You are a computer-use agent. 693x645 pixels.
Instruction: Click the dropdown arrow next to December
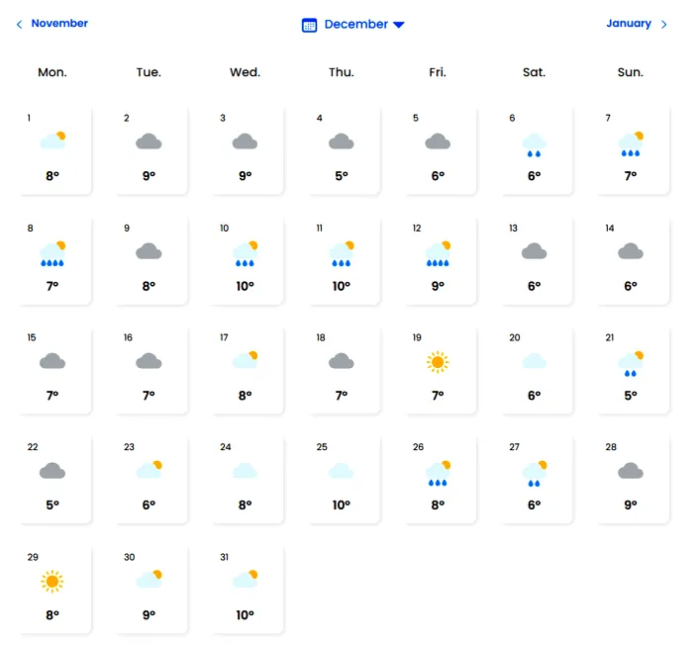pyautogui.click(x=399, y=25)
